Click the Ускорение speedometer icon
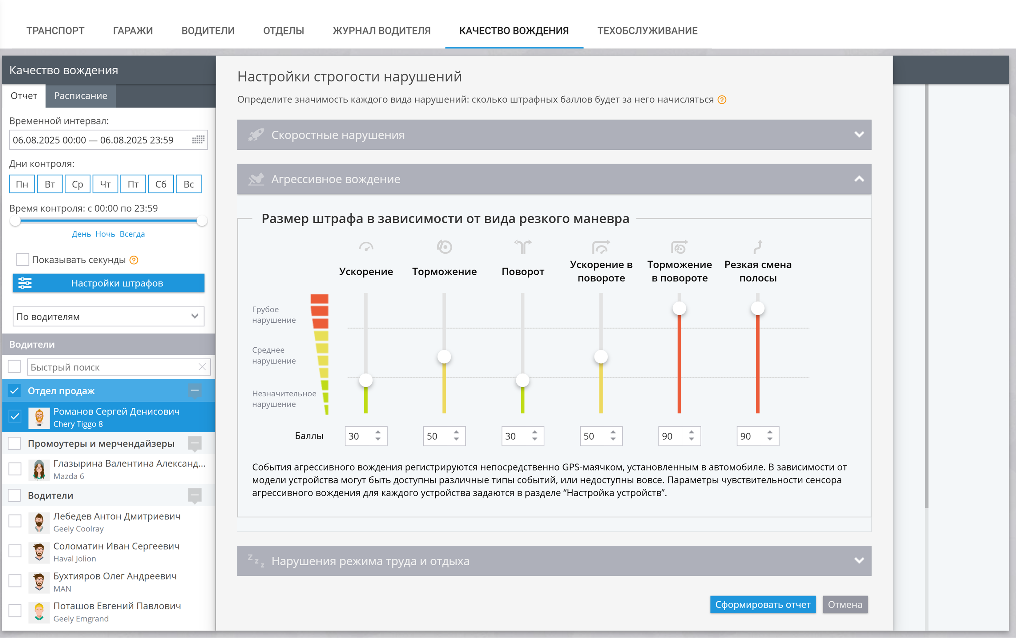Viewport: 1016px width, 638px height. click(366, 246)
